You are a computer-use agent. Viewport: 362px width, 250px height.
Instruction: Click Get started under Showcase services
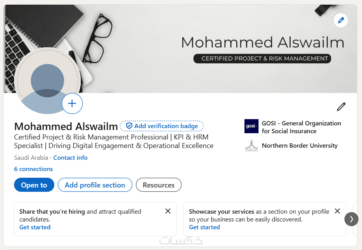pos(204,227)
